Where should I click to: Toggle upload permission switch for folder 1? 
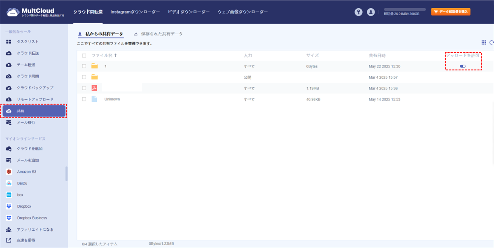(463, 66)
